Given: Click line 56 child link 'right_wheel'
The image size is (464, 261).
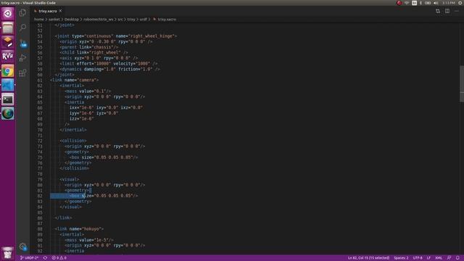Looking at the screenshot, I should (94, 53).
